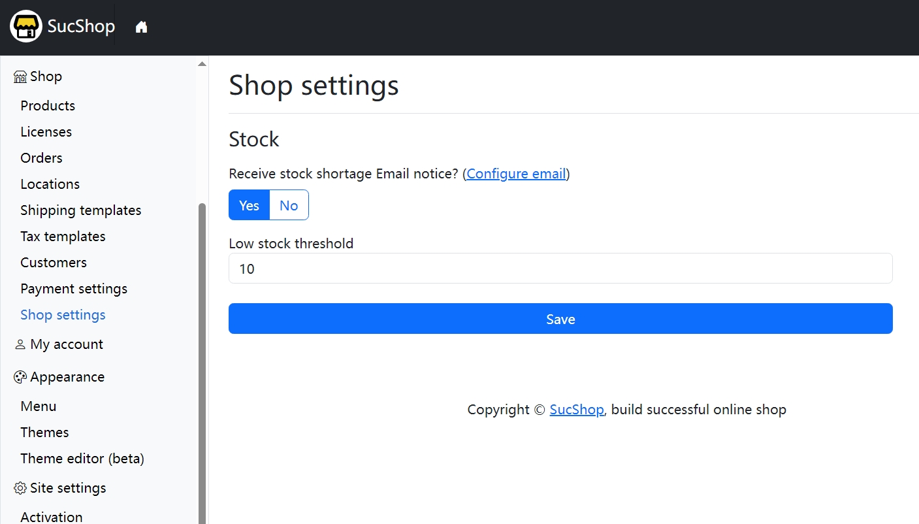This screenshot has height=524, width=919.
Task: Click the sidebar scrollbar up arrow
Action: pos(202,64)
